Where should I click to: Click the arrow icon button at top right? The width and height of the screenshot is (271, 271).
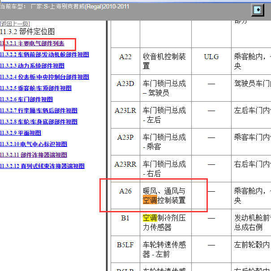click(258, 10)
